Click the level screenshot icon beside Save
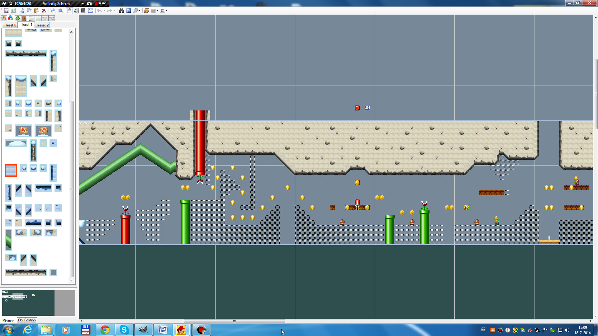598x336 pixels. point(13,11)
